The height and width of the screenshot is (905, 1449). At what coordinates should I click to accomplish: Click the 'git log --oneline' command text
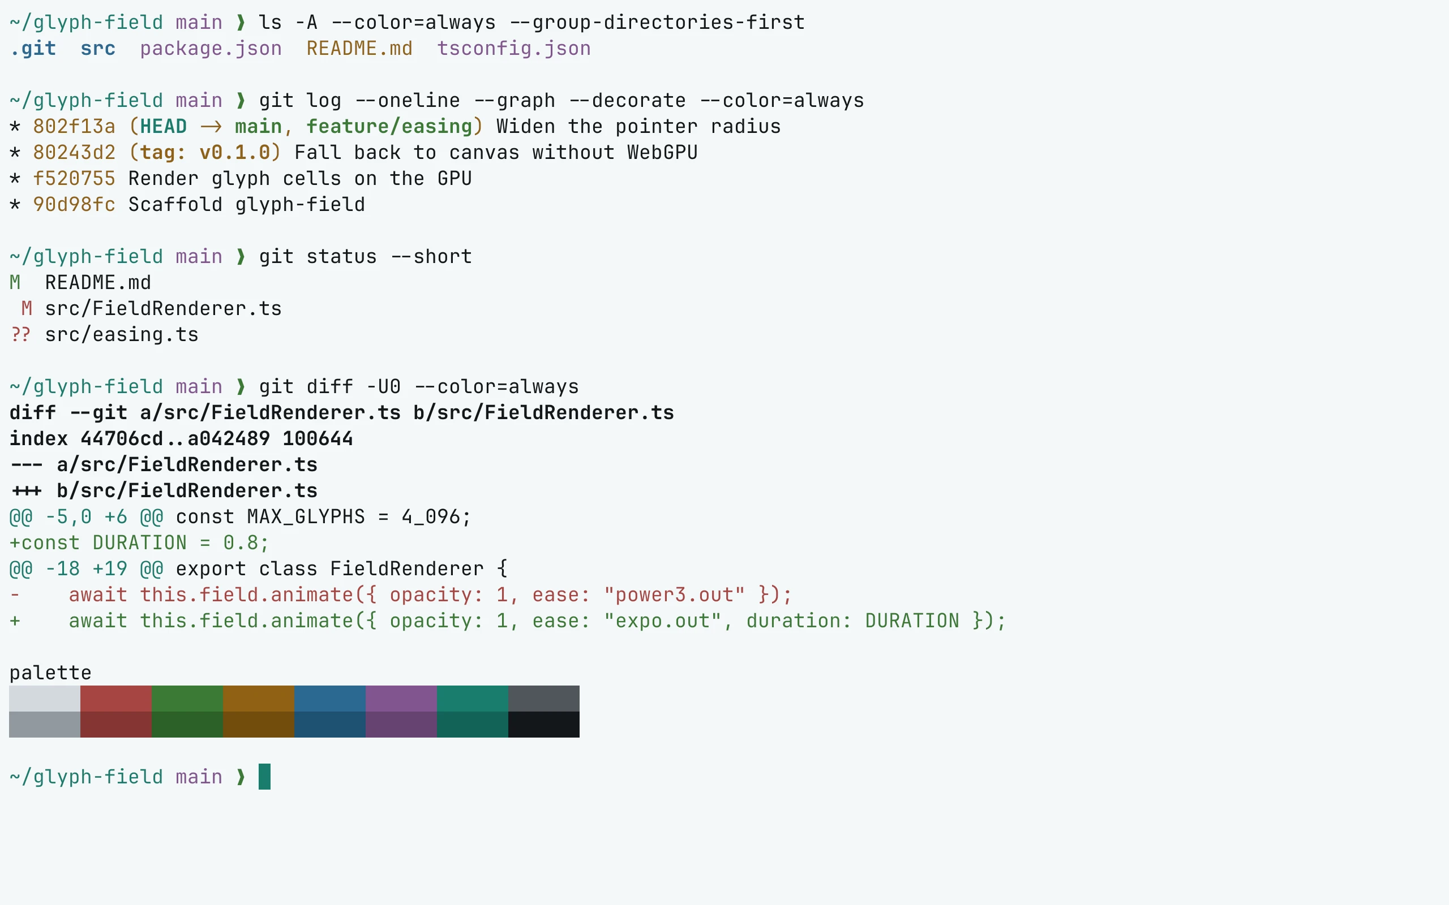pos(359,101)
